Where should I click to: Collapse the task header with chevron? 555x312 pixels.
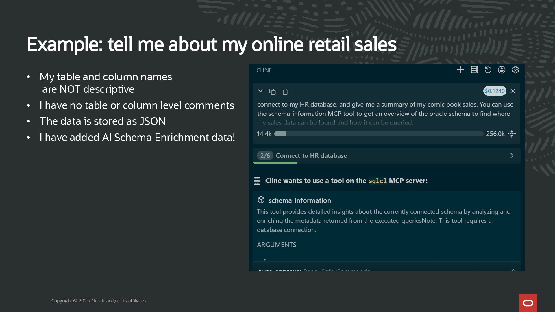pos(260,91)
